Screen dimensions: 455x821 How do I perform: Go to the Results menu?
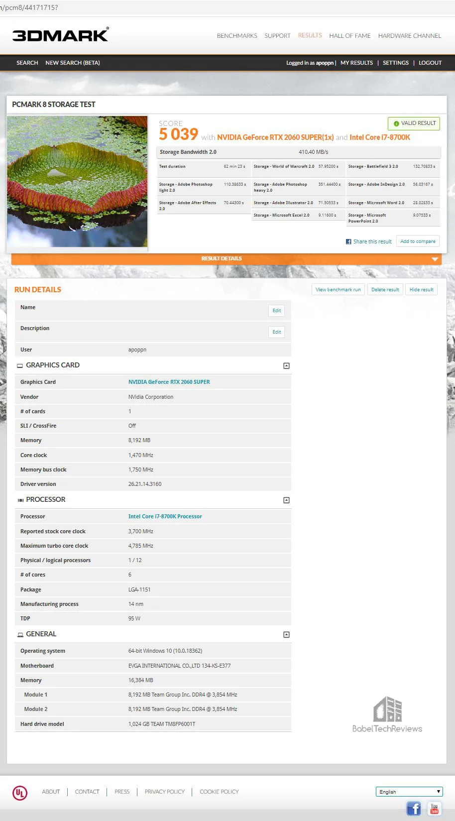pyautogui.click(x=310, y=35)
